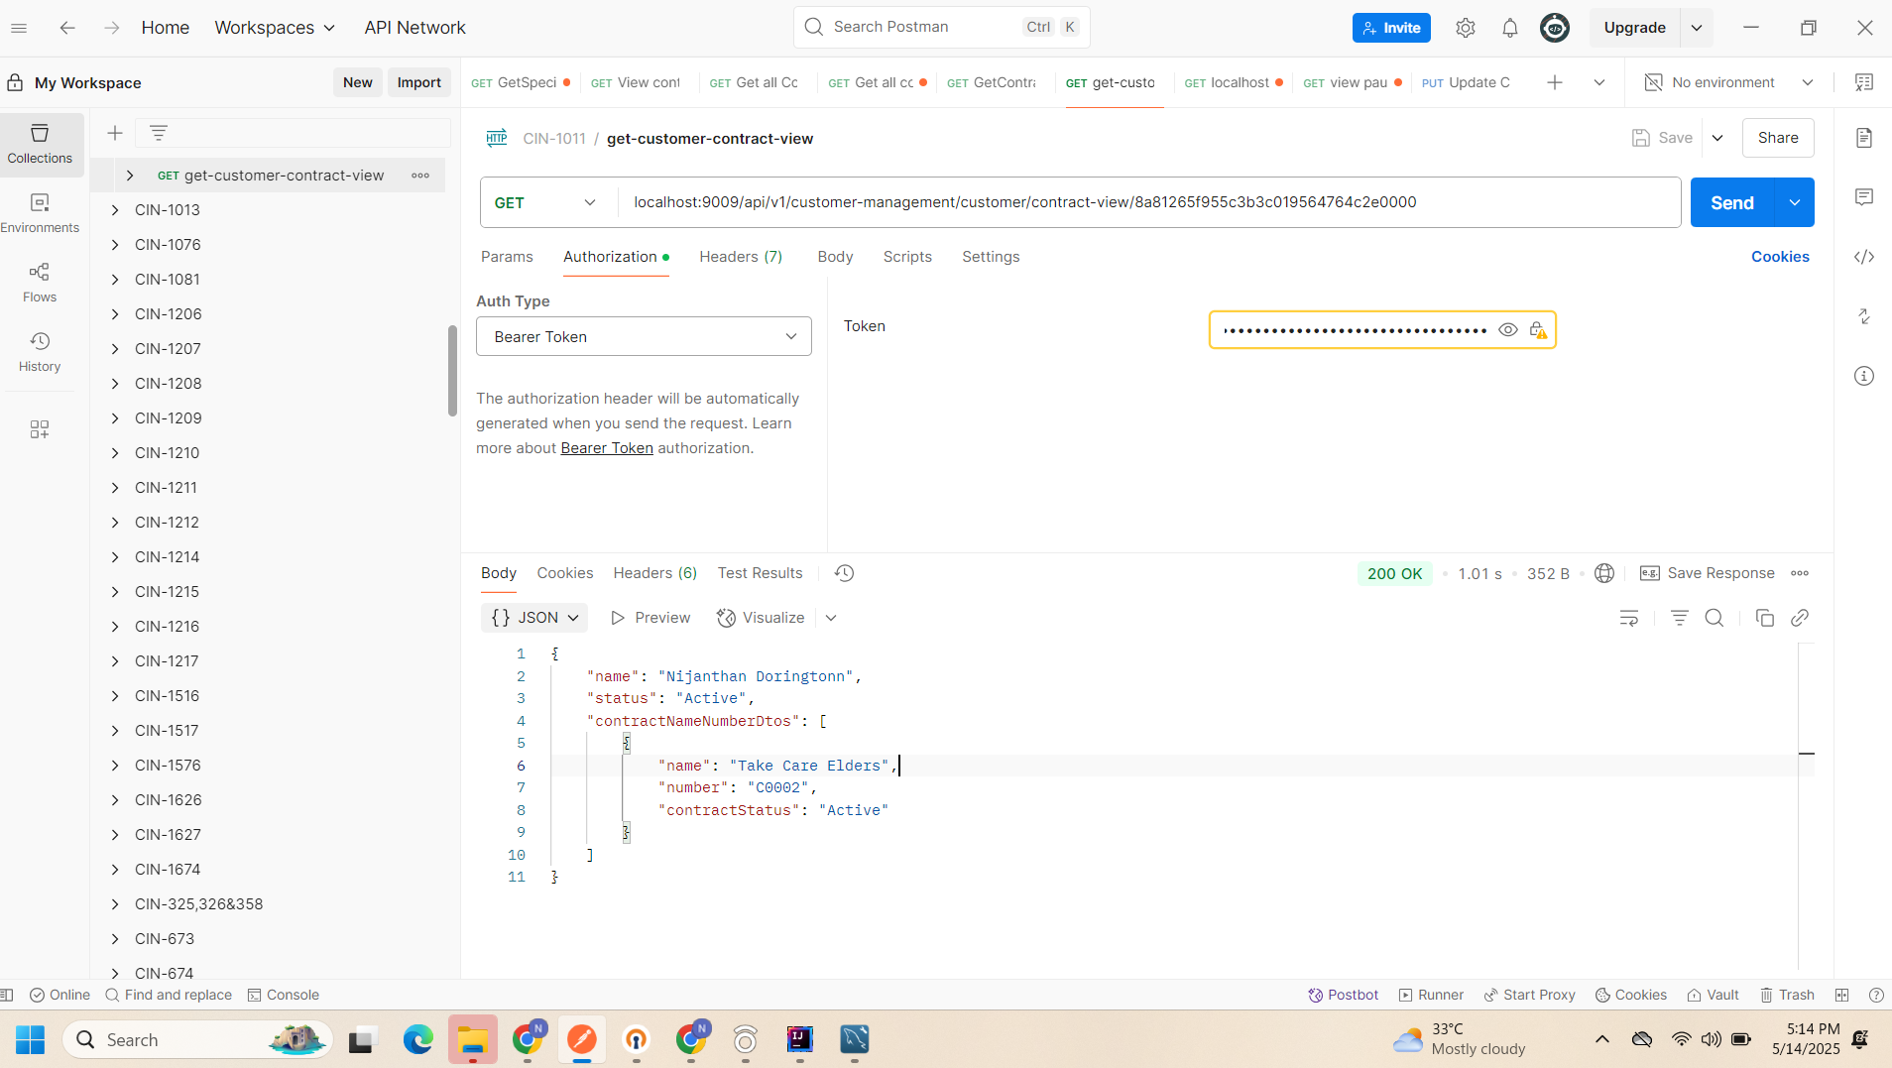Open the Cookies link beside request tabs

pos(1780,257)
